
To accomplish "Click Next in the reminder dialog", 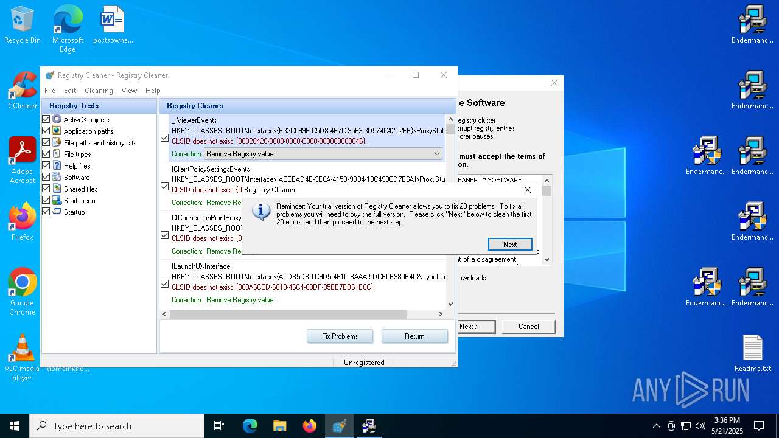I will click(510, 244).
